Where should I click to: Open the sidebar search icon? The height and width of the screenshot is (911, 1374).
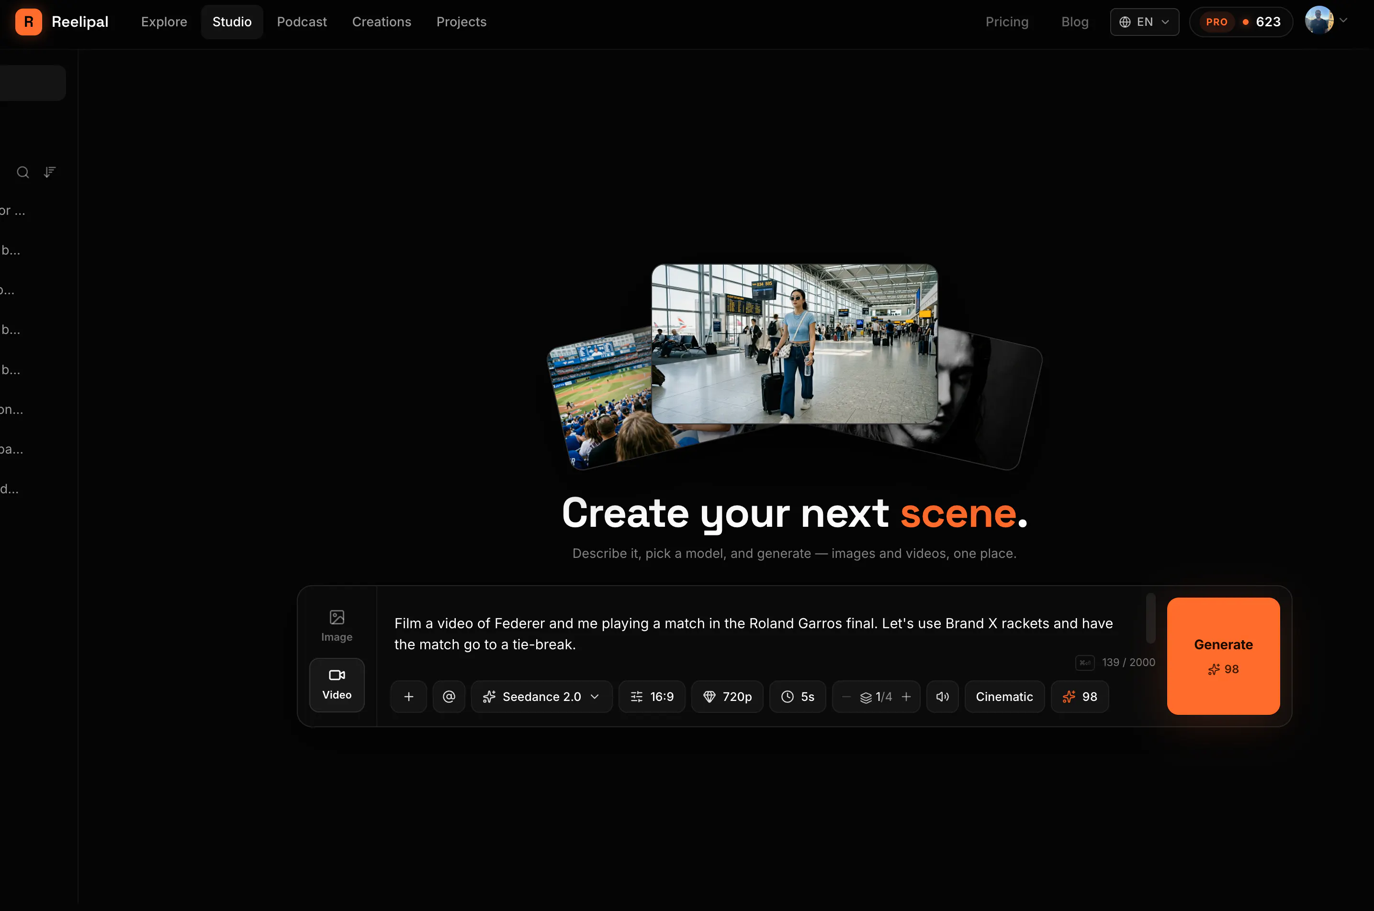(x=23, y=172)
